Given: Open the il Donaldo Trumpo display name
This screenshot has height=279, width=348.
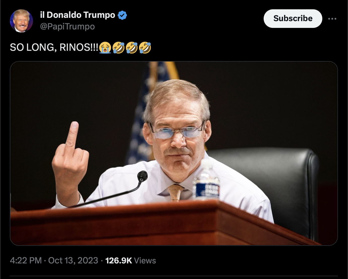Looking at the screenshot, I should [x=78, y=15].
